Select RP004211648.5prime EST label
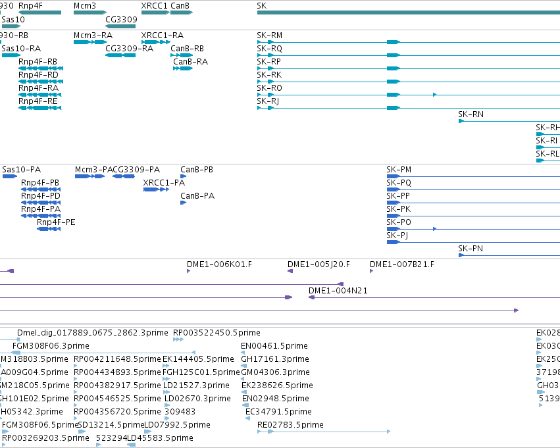Screen dimensions: 560x448 pyautogui.click(x=117, y=359)
